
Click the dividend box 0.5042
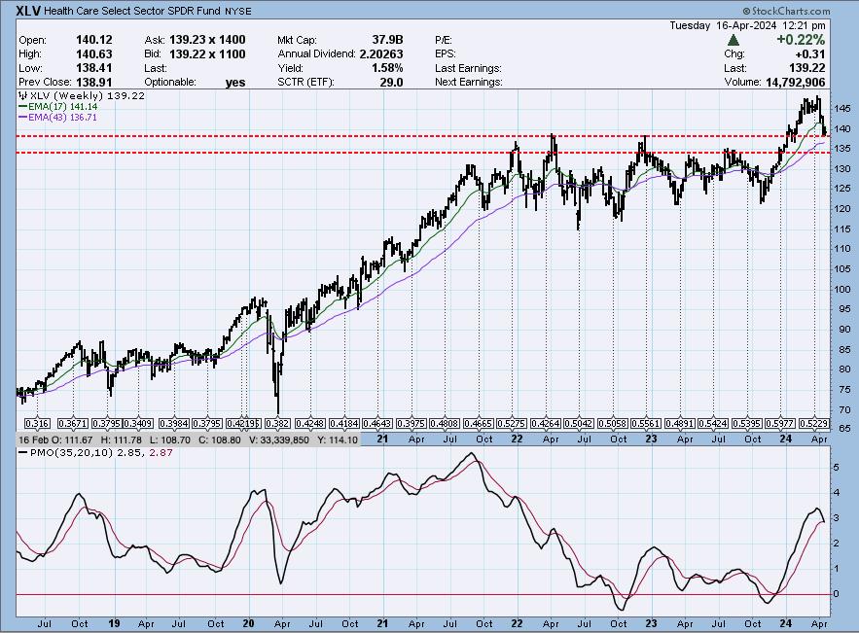[x=579, y=423]
